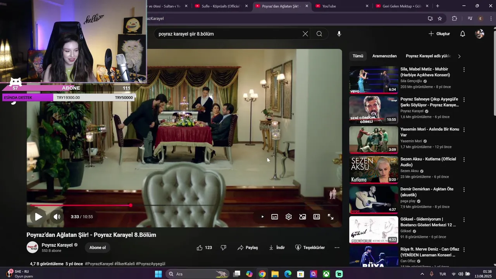This screenshot has width=496, height=279.
Task: Clear the search box text with X
Action: tap(305, 34)
